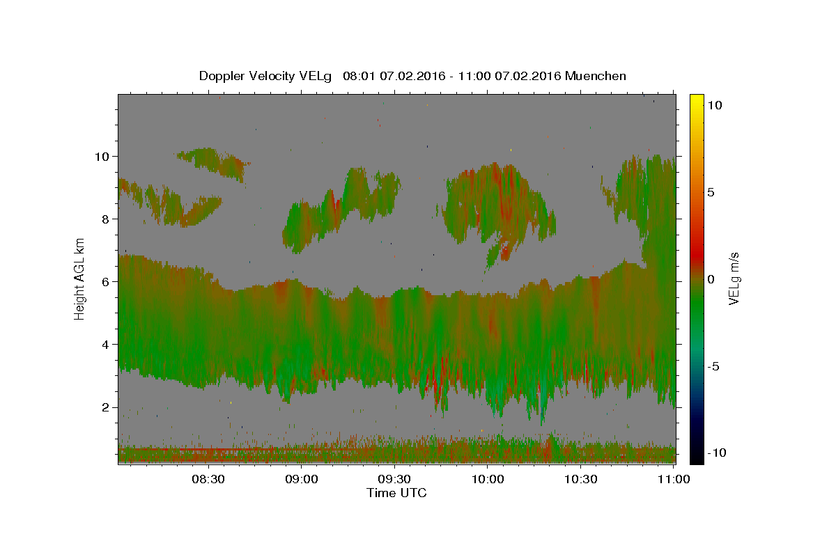The height and width of the screenshot is (557, 836).
Task: Click the 11:00 time axis label
Action: coord(674,480)
